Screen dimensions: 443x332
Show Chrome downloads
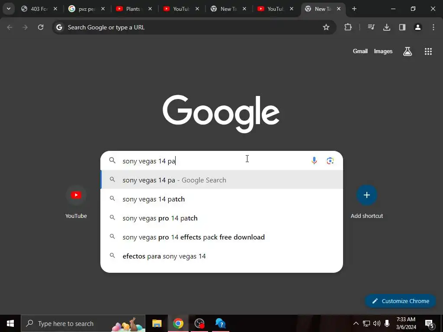[x=386, y=27]
